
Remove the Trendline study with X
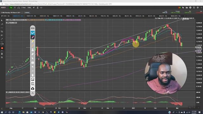7,23
